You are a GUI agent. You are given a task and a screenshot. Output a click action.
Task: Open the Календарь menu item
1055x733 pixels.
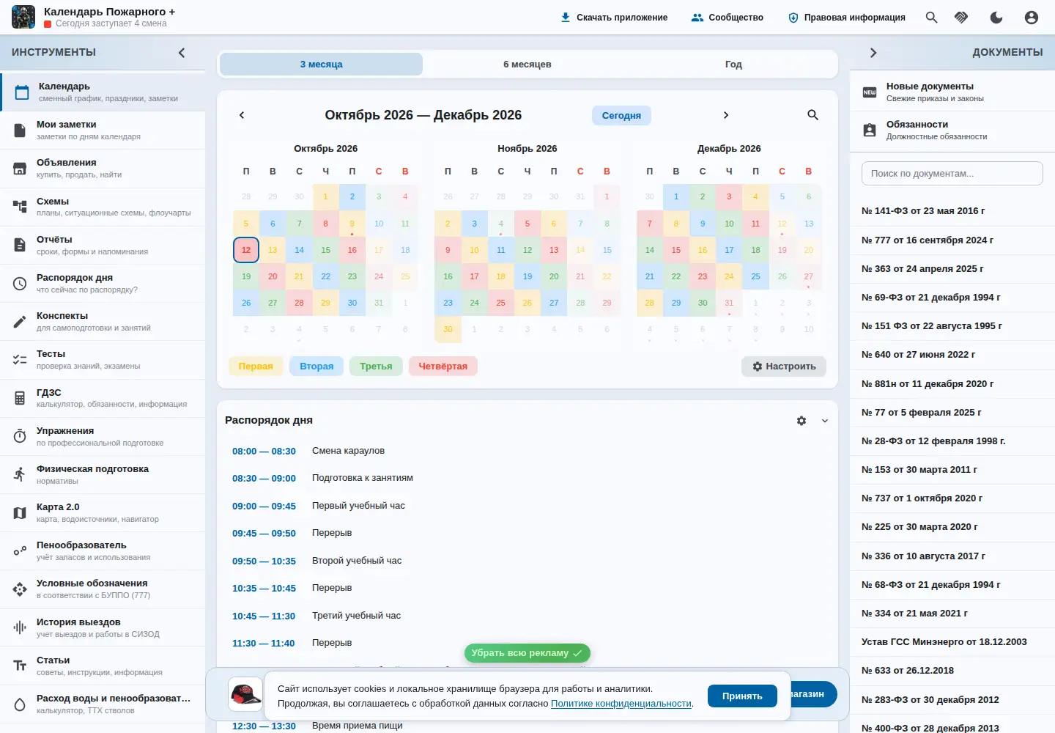(103, 92)
